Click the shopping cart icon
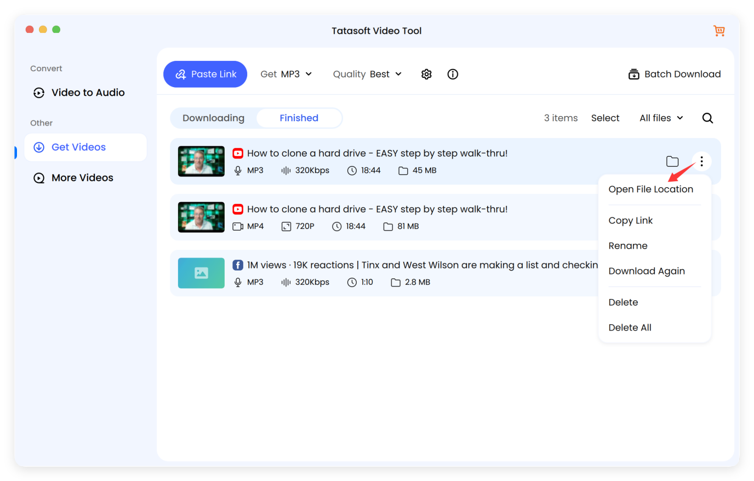754x481 pixels. [x=719, y=31]
